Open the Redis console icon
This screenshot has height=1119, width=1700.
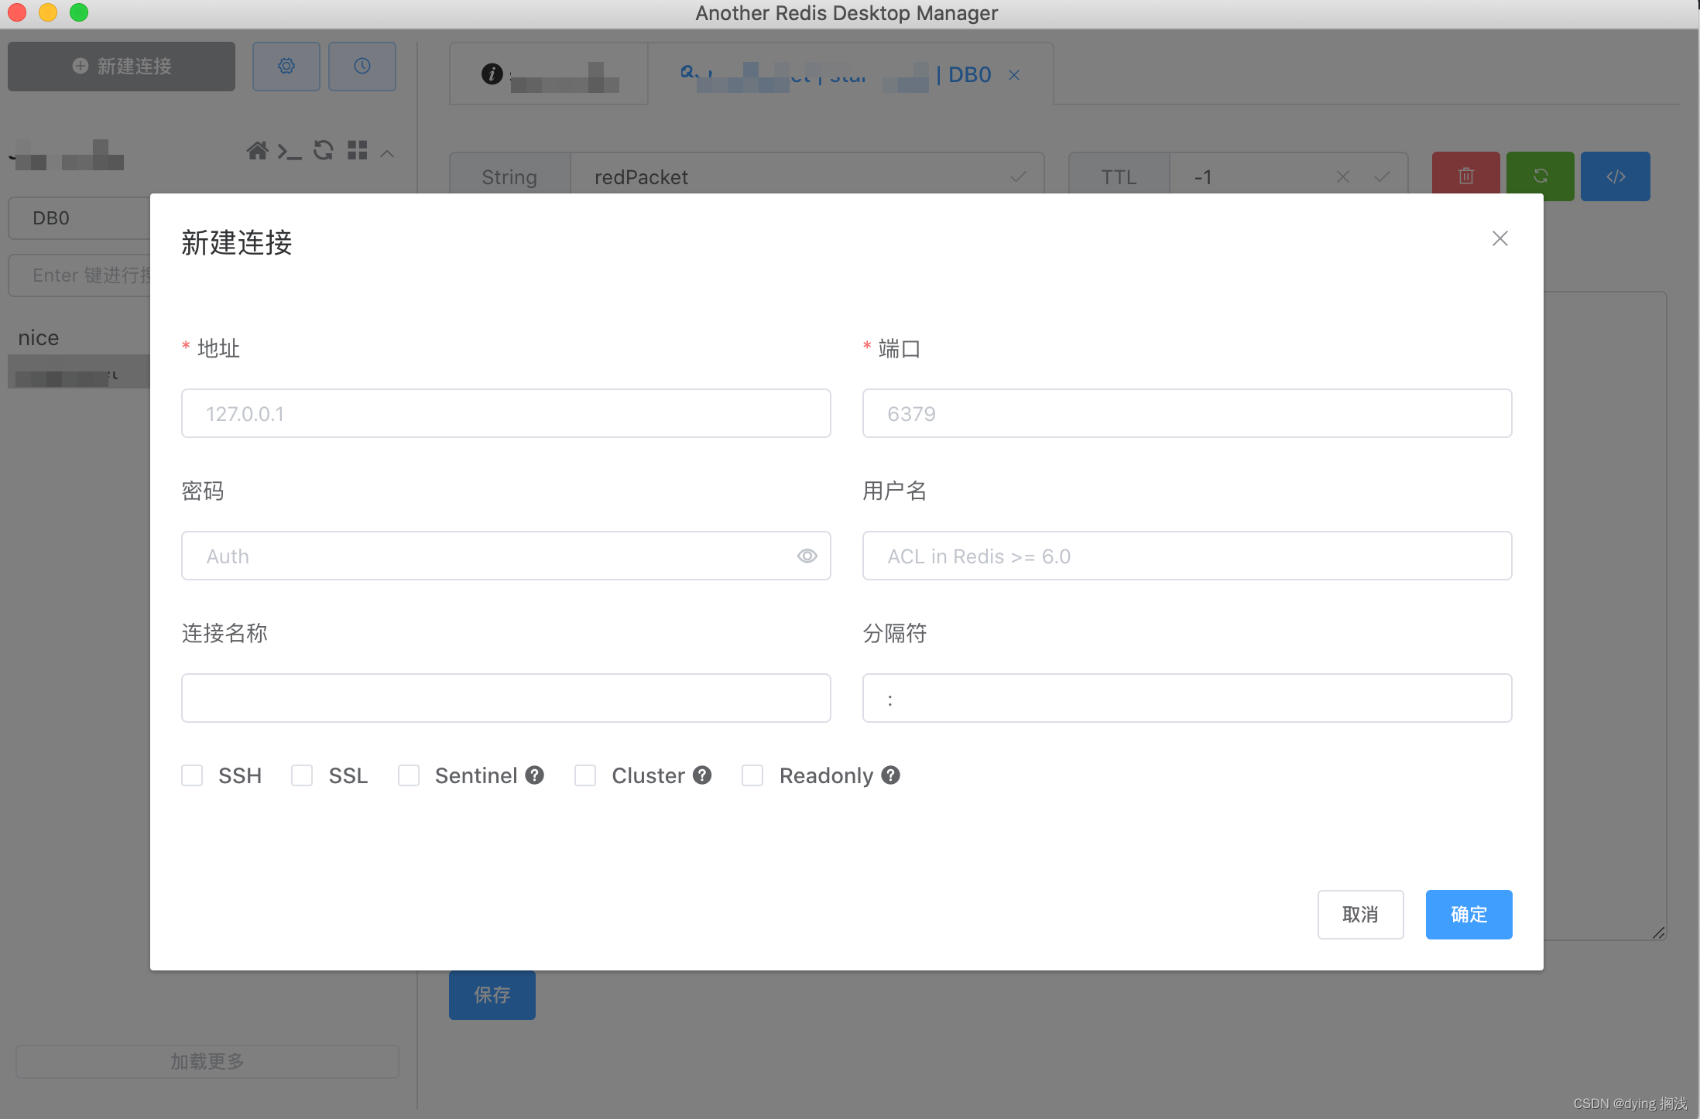[290, 152]
